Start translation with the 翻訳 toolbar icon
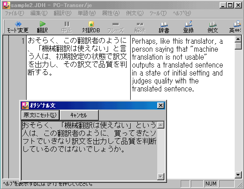Image resolution: width=244 pixels, height=189 pixels. pos(42,27)
